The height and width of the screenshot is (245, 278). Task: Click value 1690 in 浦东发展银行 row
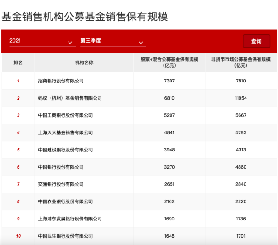[x=169, y=219]
